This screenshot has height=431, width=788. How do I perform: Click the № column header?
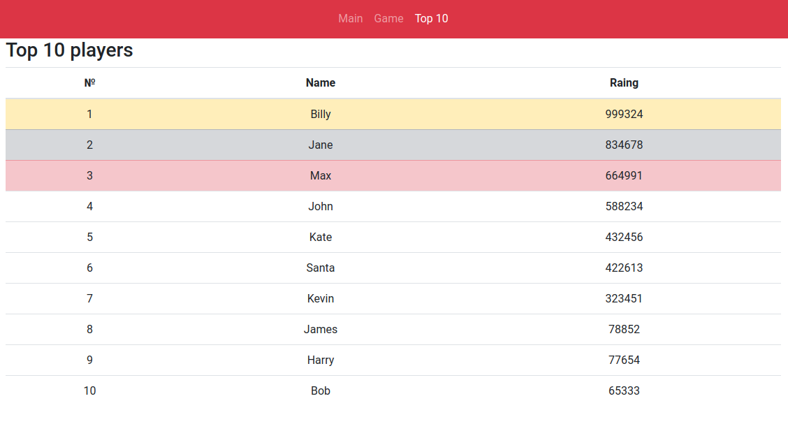[89, 83]
